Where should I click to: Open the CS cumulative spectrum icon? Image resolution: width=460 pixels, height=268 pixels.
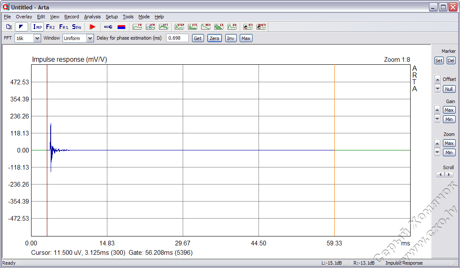click(219, 27)
